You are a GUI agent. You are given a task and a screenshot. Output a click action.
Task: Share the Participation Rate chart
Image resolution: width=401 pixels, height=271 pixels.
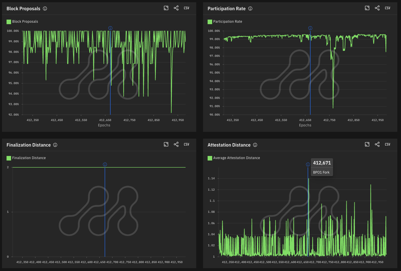(377, 8)
